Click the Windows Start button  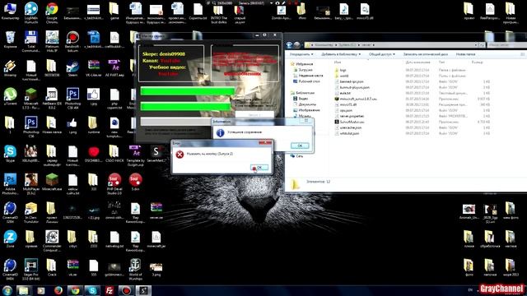[7, 290]
